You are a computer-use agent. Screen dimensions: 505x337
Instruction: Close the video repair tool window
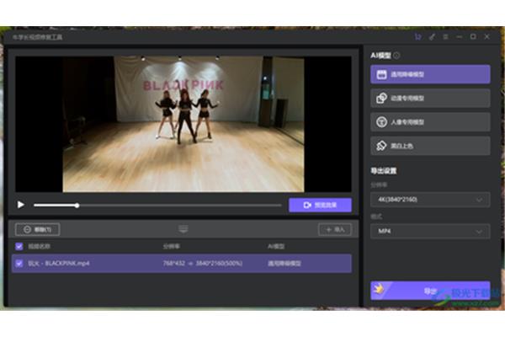(487, 37)
